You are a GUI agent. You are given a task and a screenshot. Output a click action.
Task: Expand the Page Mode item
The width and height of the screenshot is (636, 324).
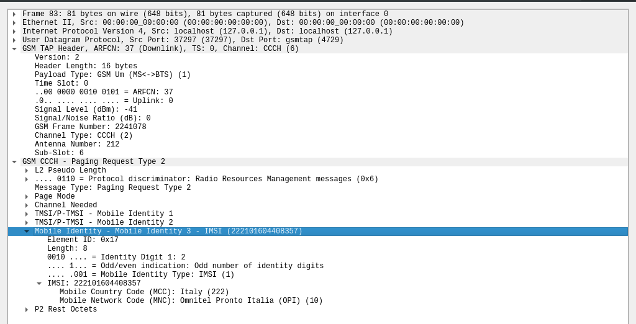pos(27,197)
